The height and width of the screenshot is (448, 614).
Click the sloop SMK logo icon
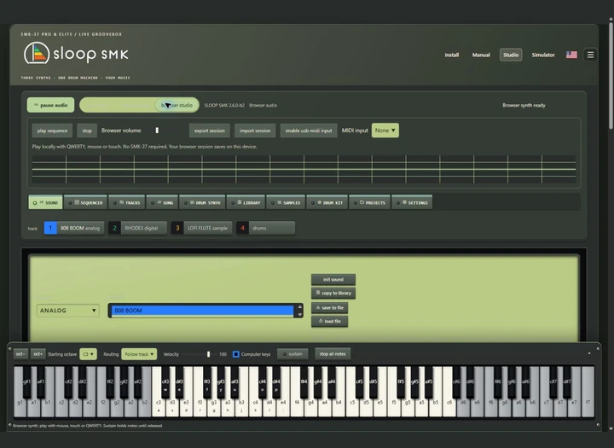(37, 53)
